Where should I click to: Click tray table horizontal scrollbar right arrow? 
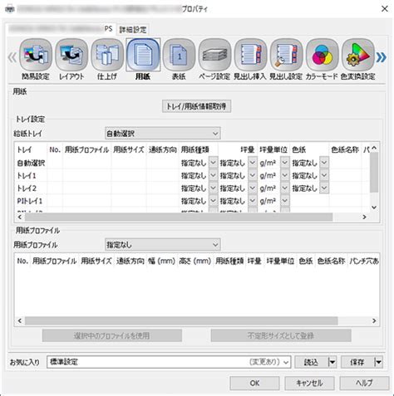364,218
